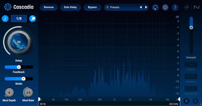
Task: Click the Unmask vertical slider handle
Action: (191, 28)
